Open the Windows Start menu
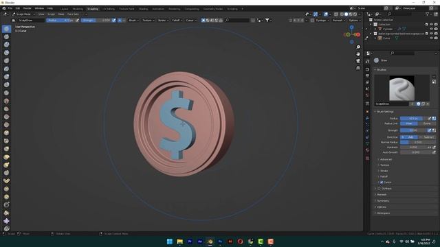The image size is (440, 247). [x=170, y=242]
